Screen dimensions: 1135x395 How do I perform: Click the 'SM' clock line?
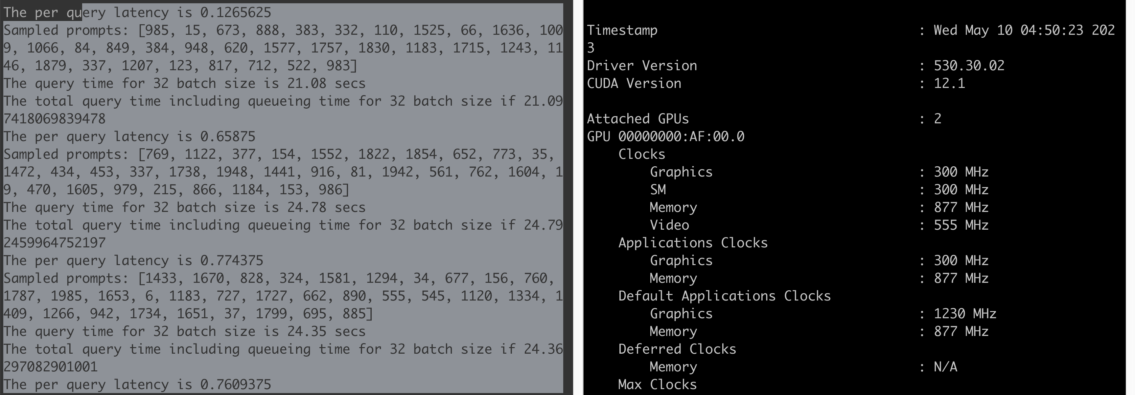coord(658,190)
